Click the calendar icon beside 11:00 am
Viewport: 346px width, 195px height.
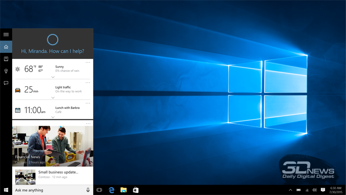(x=18, y=110)
